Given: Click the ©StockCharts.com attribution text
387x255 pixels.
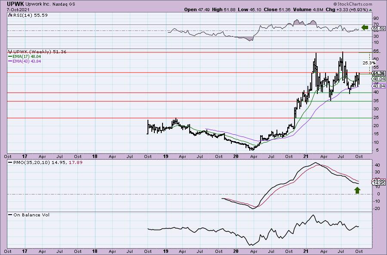Looking at the screenshot, I should coord(353,4).
